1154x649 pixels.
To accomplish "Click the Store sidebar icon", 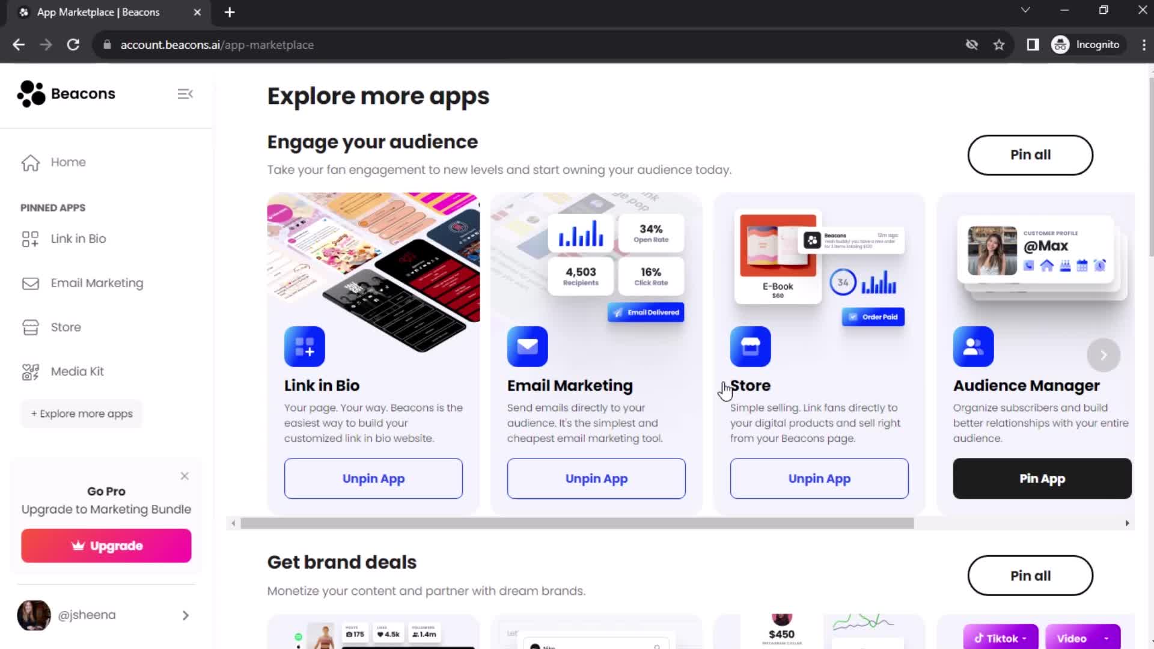I will [30, 326].
